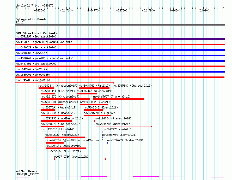232x180 pixels.
Task: Click nsv1042967 (Coe2014) variant label
Action: [x=31, y=69]
